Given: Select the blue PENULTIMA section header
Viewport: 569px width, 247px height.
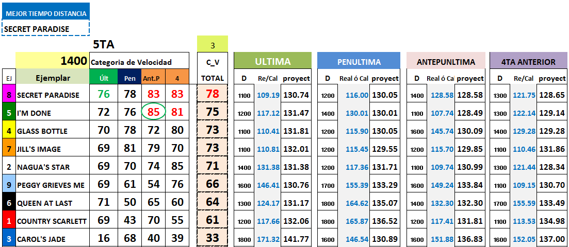Looking at the screenshot, I should point(359,62).
